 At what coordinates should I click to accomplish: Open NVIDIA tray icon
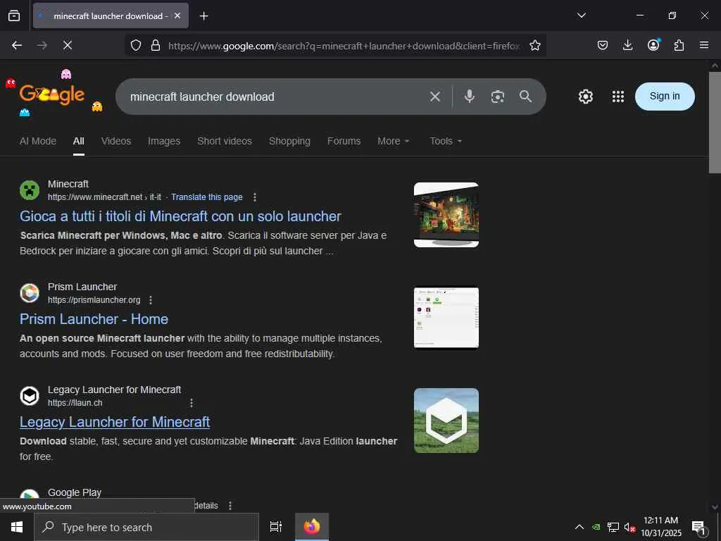596,527
